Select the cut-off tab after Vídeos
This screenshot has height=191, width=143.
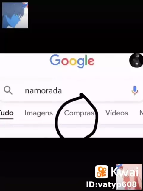point(141,113)
